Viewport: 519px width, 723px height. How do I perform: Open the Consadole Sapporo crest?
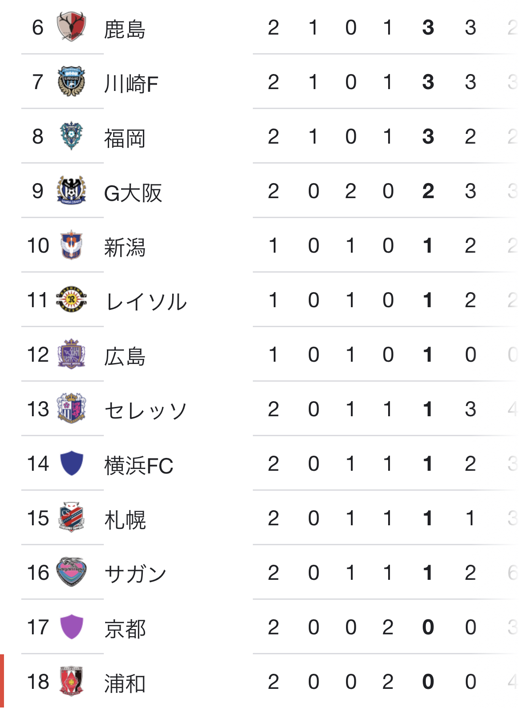tap(71, 518)
